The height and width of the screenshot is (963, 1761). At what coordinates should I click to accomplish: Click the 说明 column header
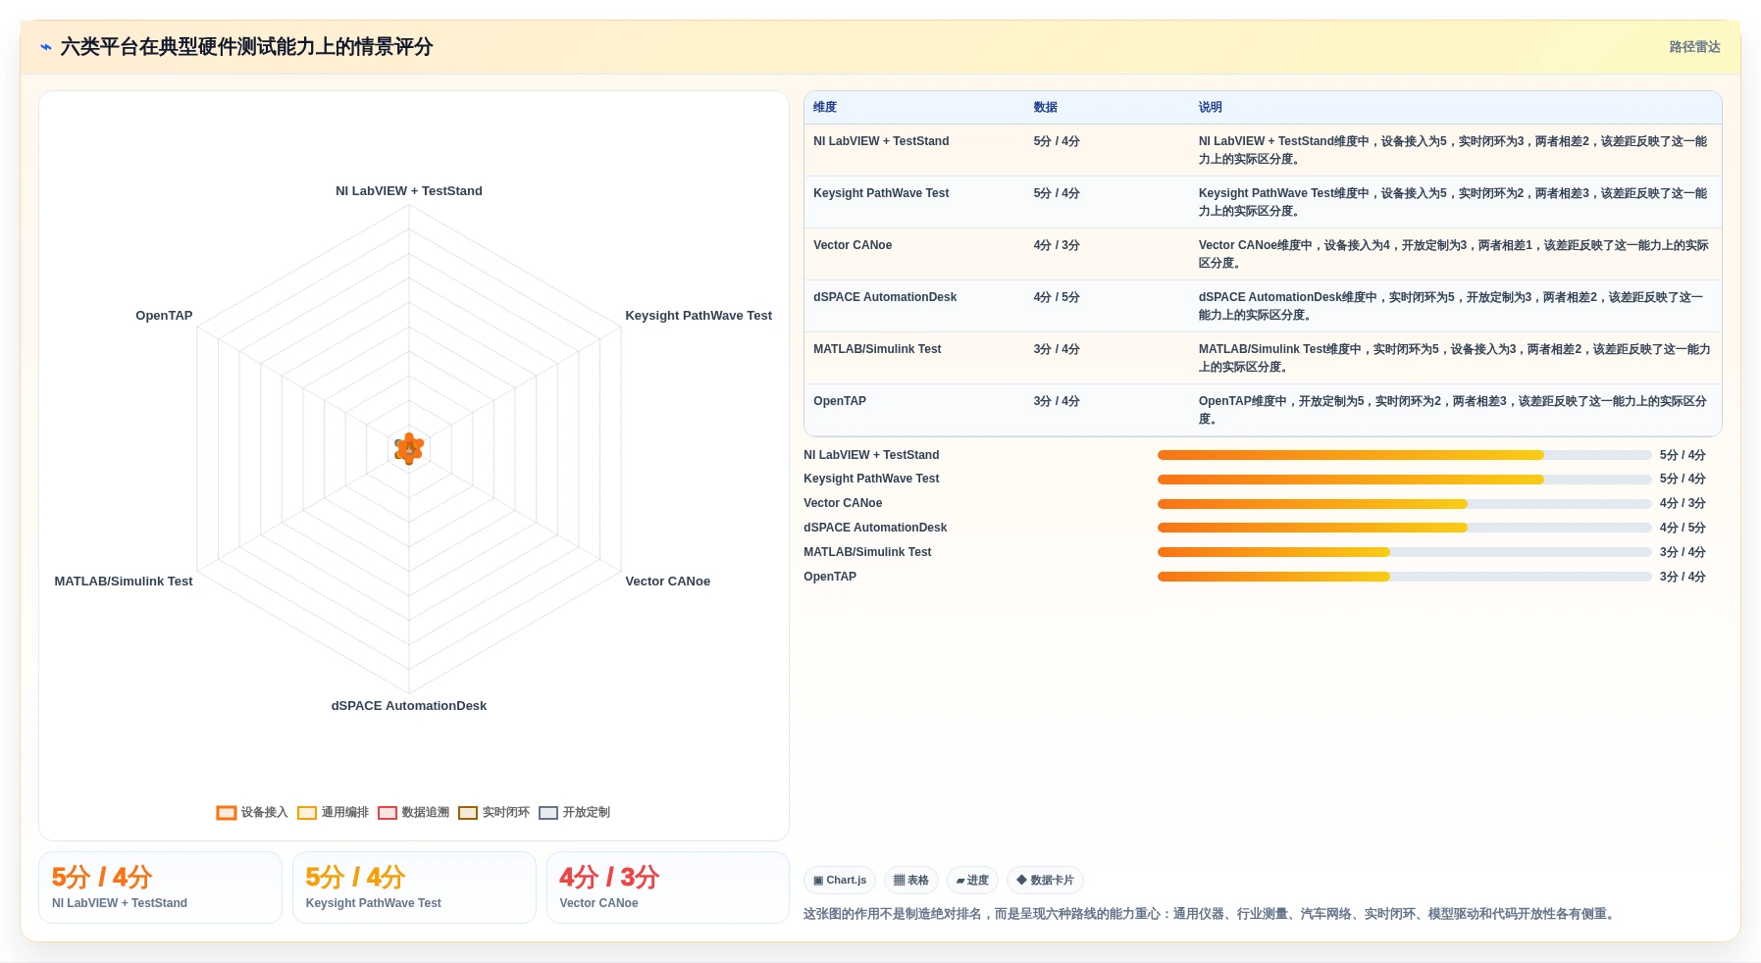click(1211, 108)
